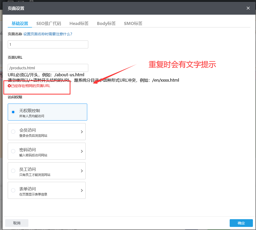The height and width of the screenshot is (230, 256).
Task: Open link 设置页面名称时需要注意什么?
Action: [x=48, y=34]
